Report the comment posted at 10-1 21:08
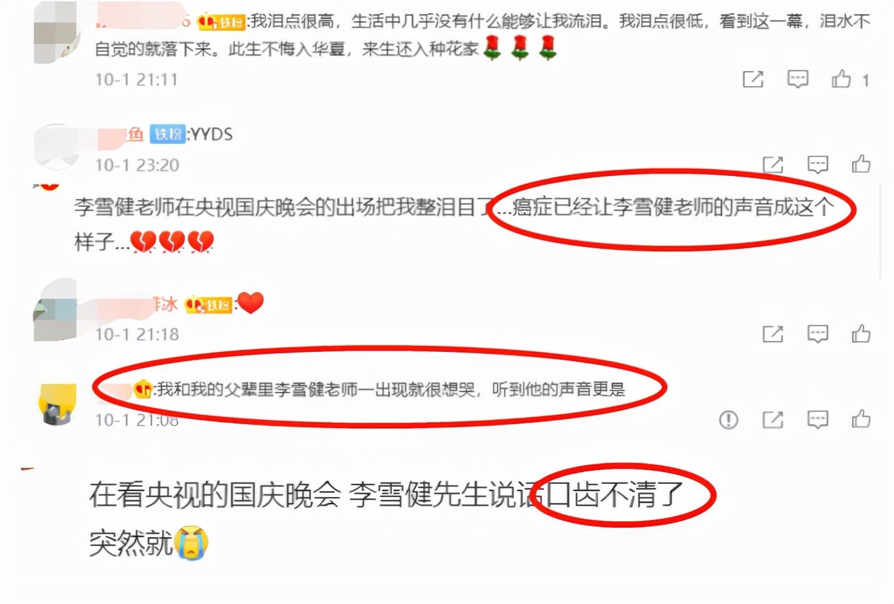The width and height of the screenshot is (894, 604). point(729,420)
